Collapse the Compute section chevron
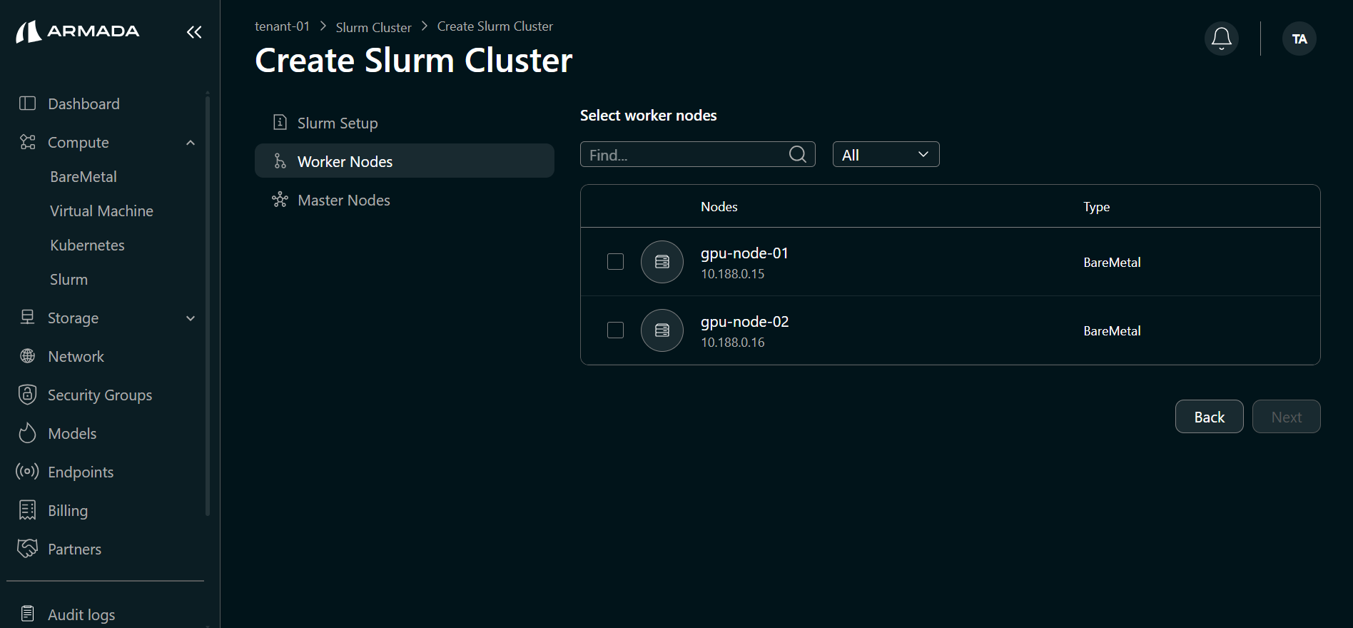The height and width of the screenshot is (628, 1353). 191,143
